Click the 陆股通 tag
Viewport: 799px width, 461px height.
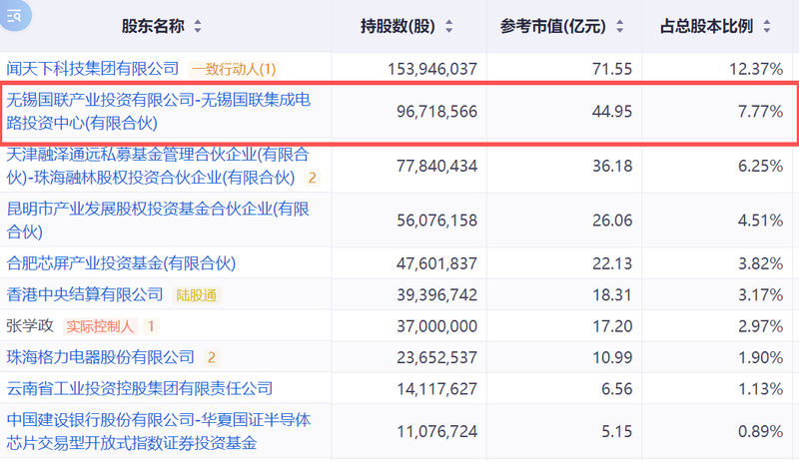coord(197,295)
